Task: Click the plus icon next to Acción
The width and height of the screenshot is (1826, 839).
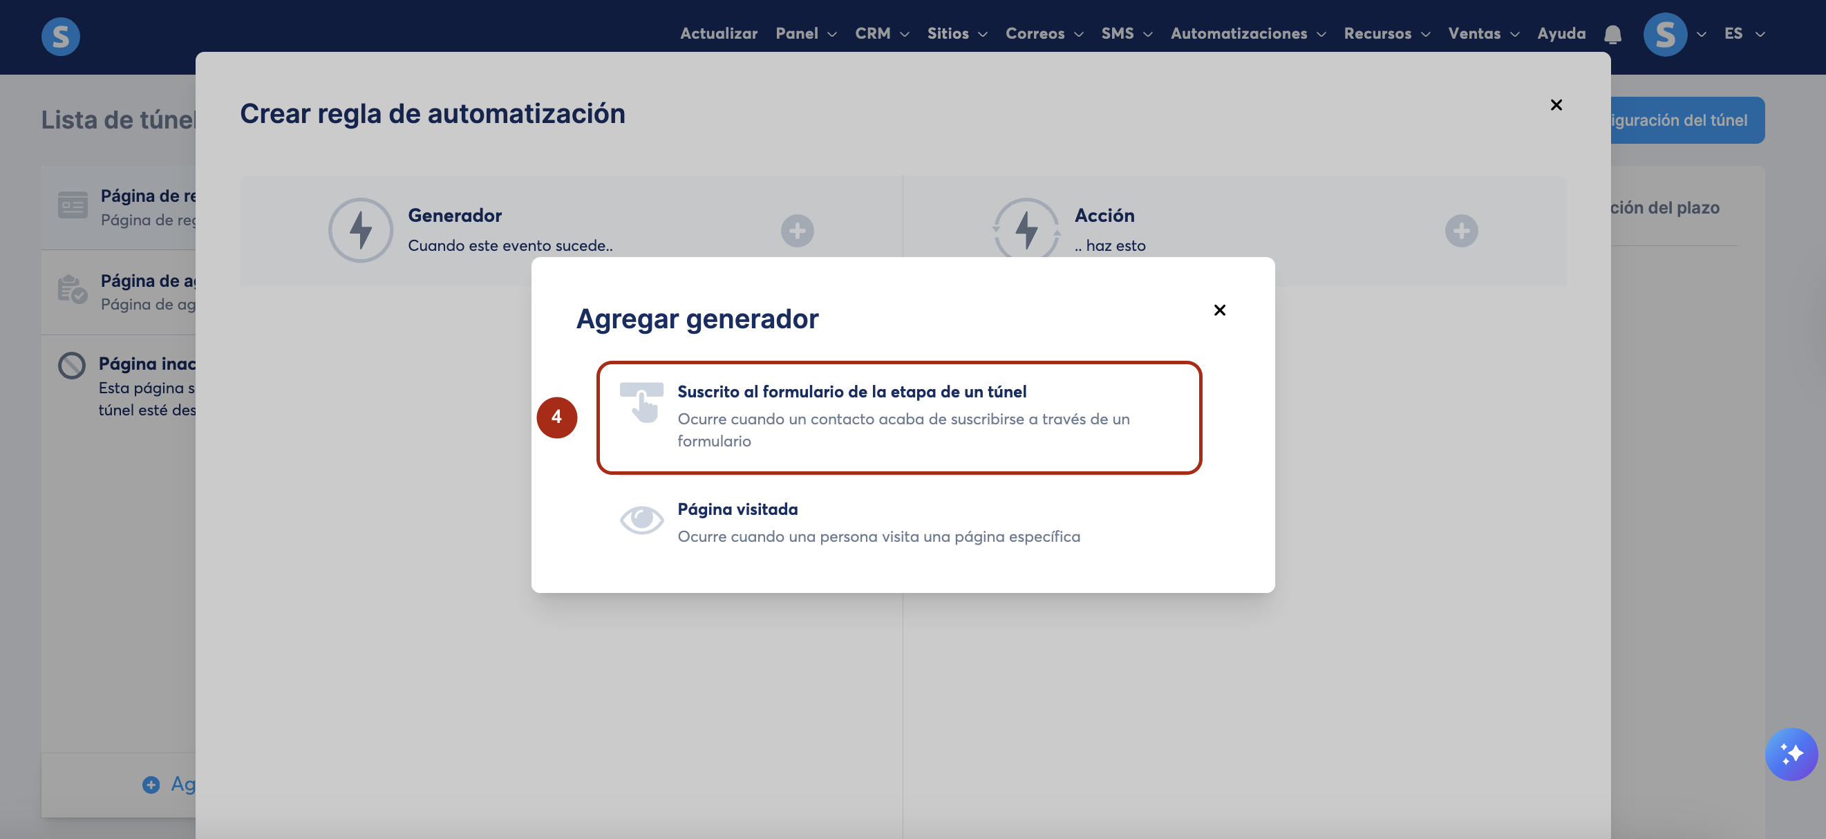Action: (1461, 231)
